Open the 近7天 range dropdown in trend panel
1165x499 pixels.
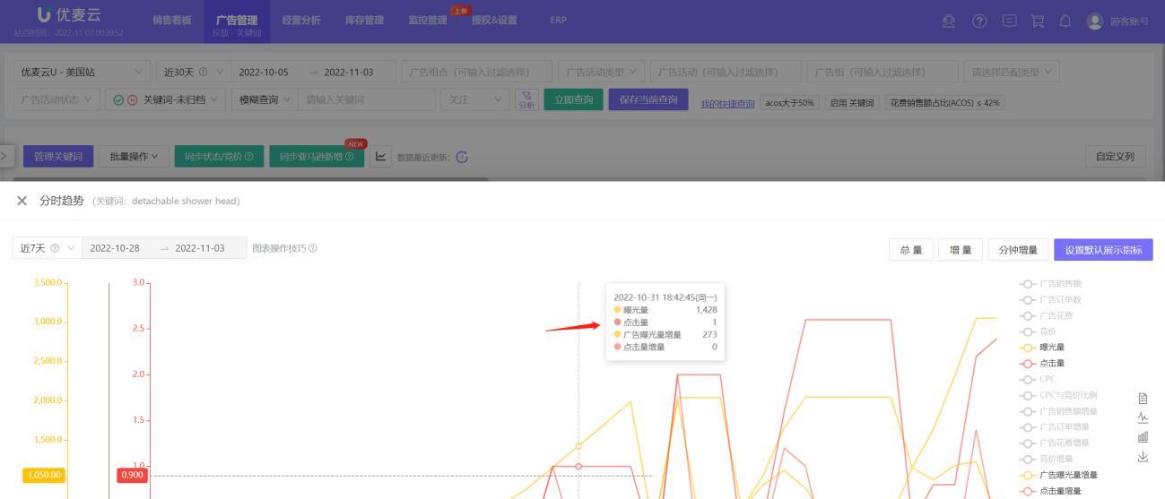pyautogui.click(x=47, y=248)
